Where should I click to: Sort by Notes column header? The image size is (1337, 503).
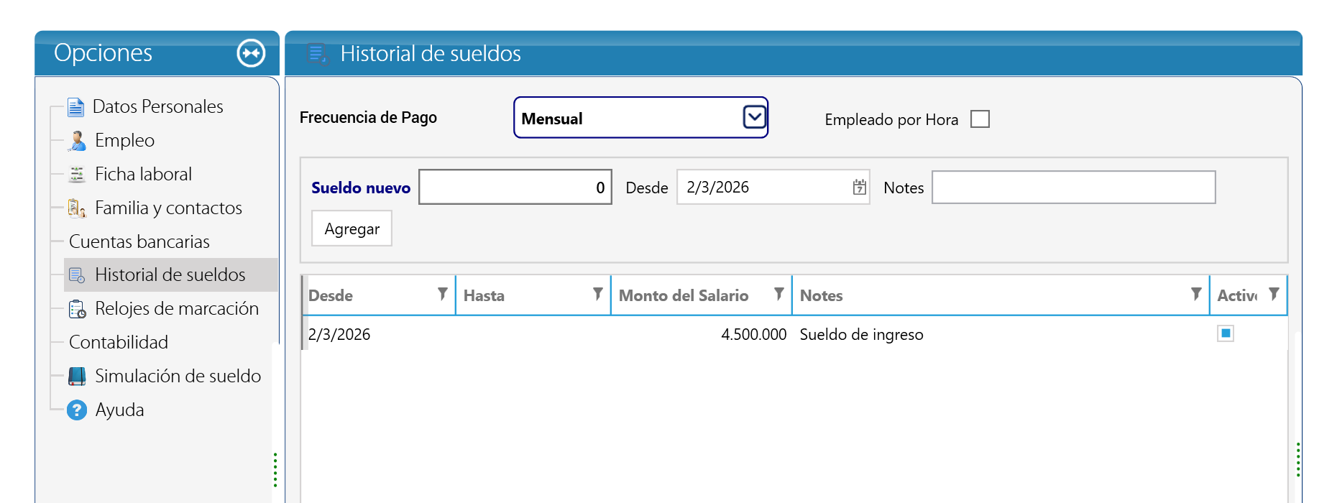(821, 295)
